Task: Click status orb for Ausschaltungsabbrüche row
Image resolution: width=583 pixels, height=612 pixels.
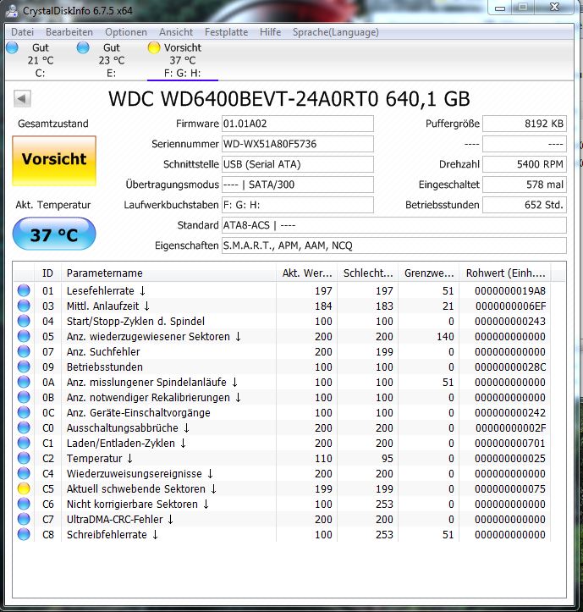Action: coord(24,427)
